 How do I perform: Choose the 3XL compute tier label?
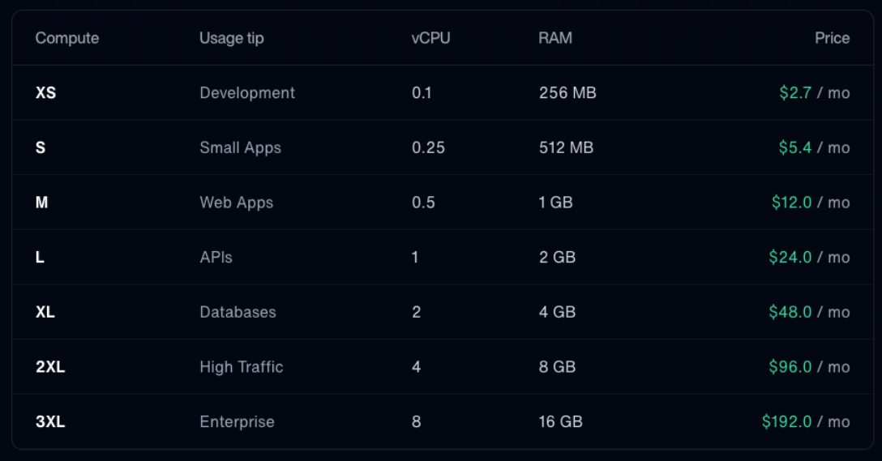click(50, 422)
